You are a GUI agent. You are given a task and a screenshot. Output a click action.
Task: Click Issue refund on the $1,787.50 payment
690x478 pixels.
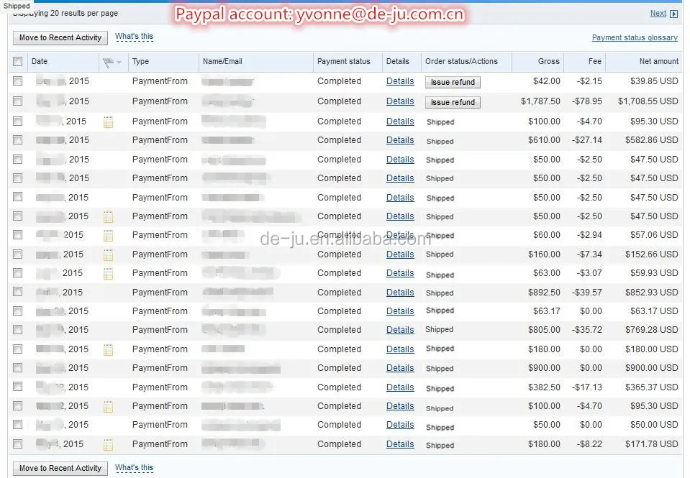[453, 102]
